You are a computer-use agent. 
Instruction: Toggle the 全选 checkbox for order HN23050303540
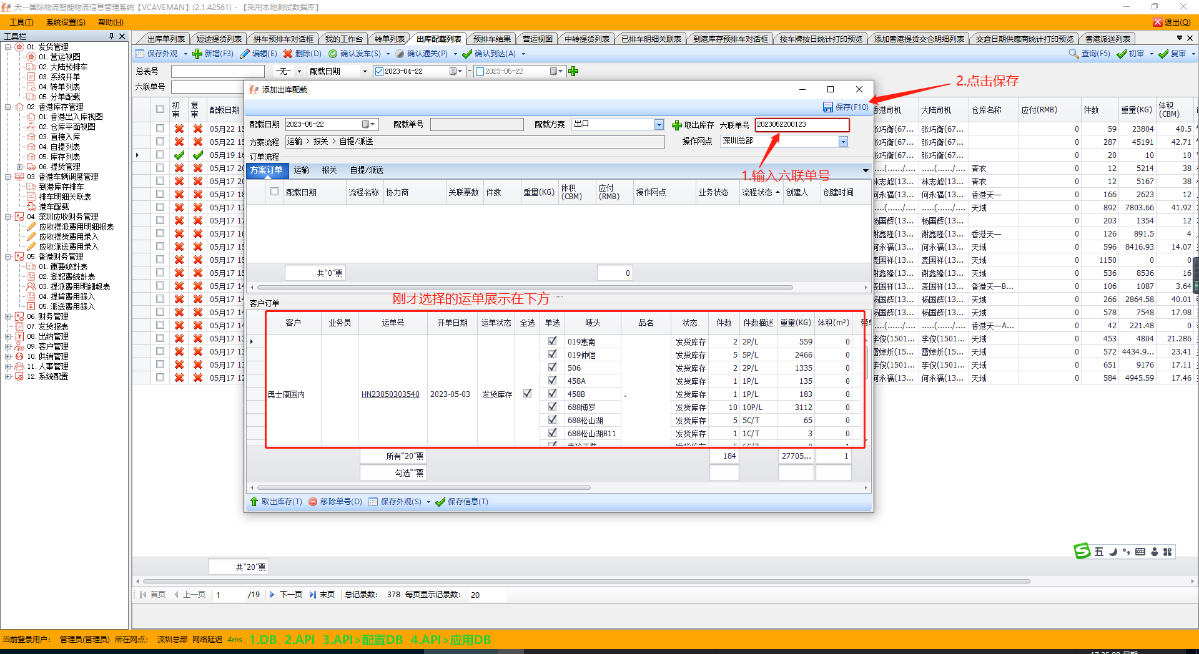pos(528,394)
